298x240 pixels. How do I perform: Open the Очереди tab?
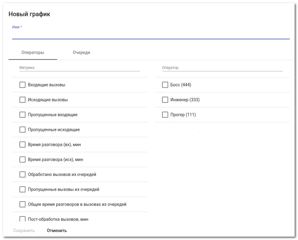tap(81, 53)
